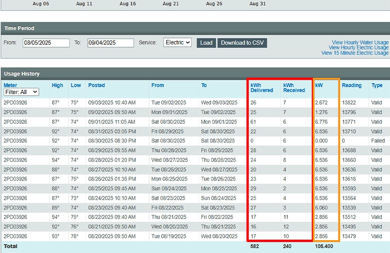Click Download to CSV button

(x=242, y=43)
